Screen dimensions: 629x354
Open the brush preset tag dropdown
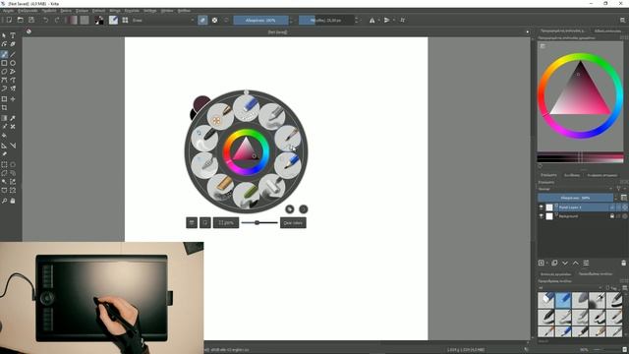tap(570, 288)
